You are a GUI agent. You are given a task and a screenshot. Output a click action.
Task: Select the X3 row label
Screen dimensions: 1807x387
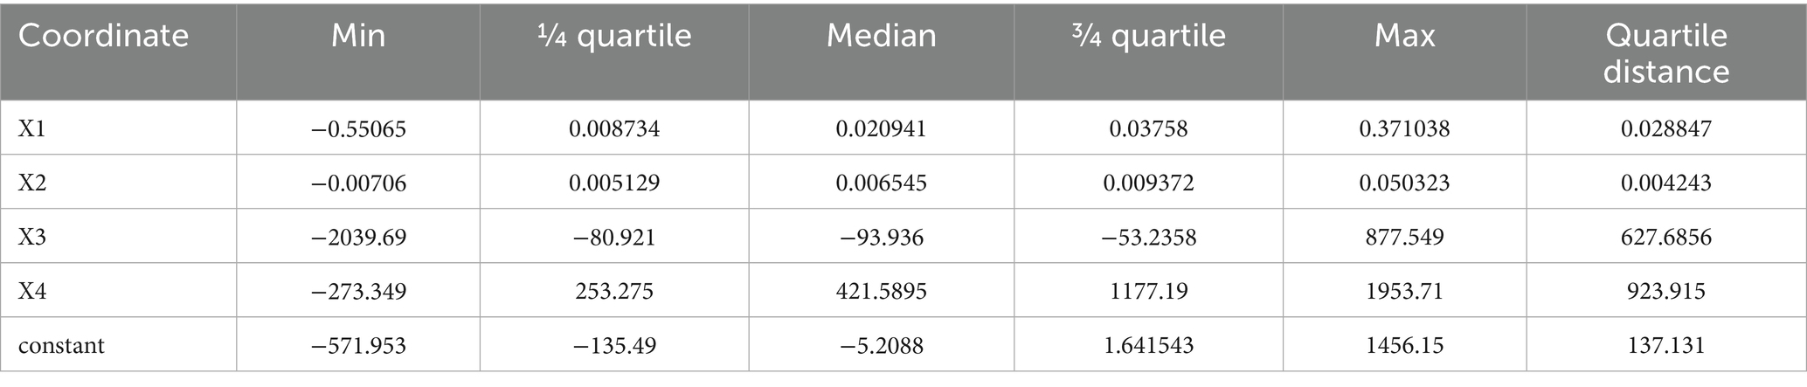34,237
